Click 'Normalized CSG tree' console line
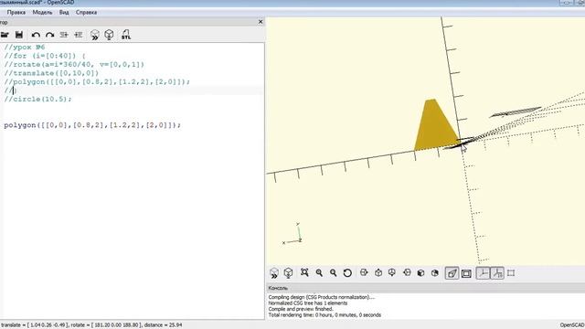 308,303
